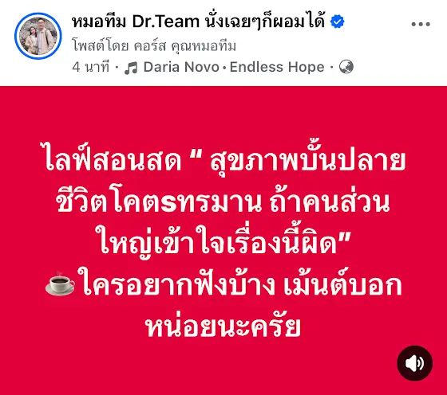The height and width of the screenshot is (395, 447).
Task: Click the 'หน่อยนะครัย' closing line
Action: (223, 327)
